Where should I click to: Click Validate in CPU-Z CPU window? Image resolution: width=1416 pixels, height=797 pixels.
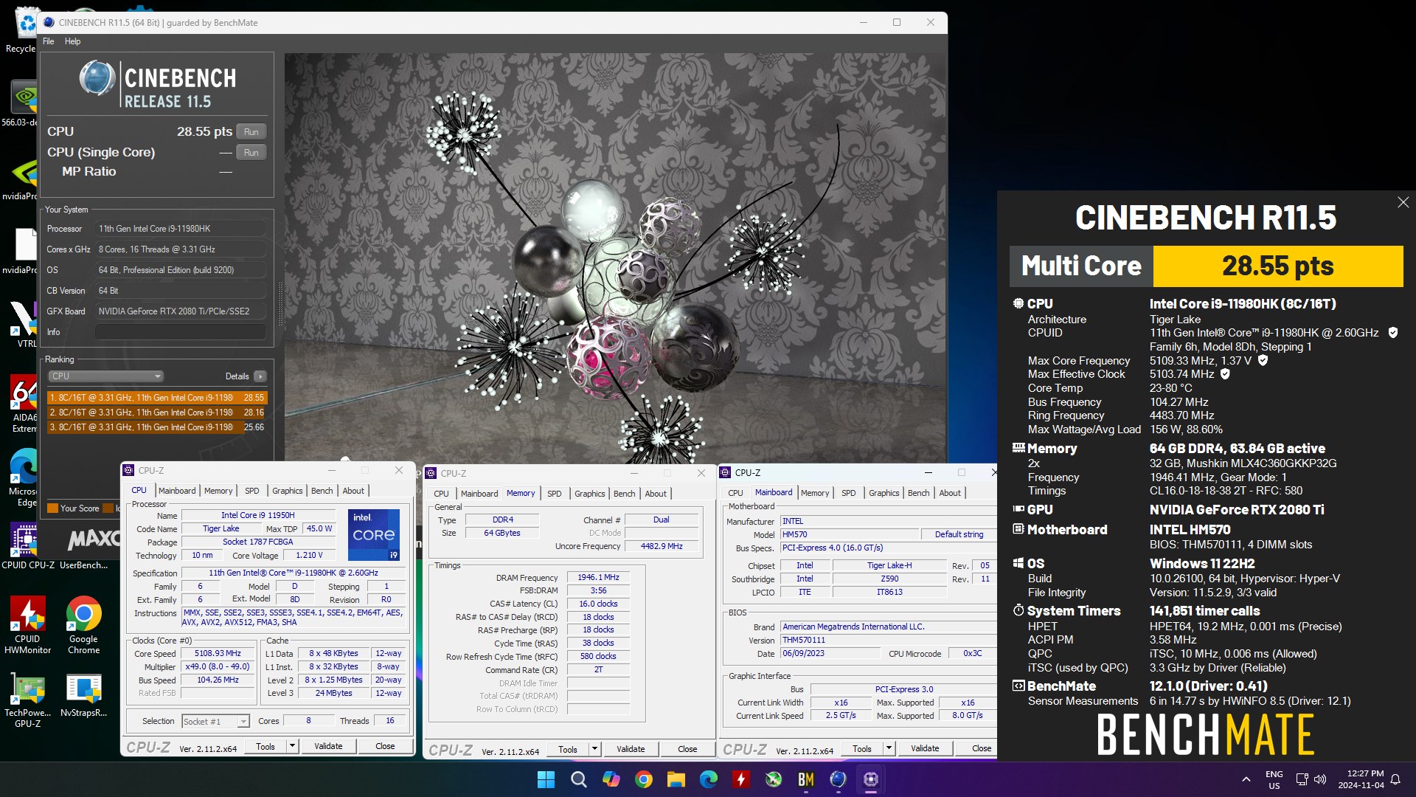[x=328, y=746]
